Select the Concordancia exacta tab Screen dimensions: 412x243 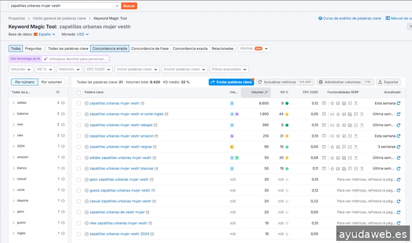(190, 48)
